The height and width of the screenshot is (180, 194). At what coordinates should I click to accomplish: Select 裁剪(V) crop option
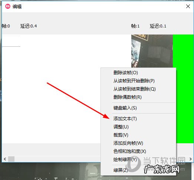(x=138, y=135)
